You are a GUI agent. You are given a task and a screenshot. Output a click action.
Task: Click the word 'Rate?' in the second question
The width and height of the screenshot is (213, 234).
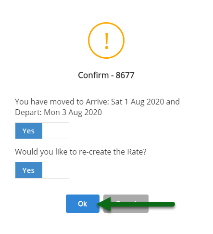(137, 152)
